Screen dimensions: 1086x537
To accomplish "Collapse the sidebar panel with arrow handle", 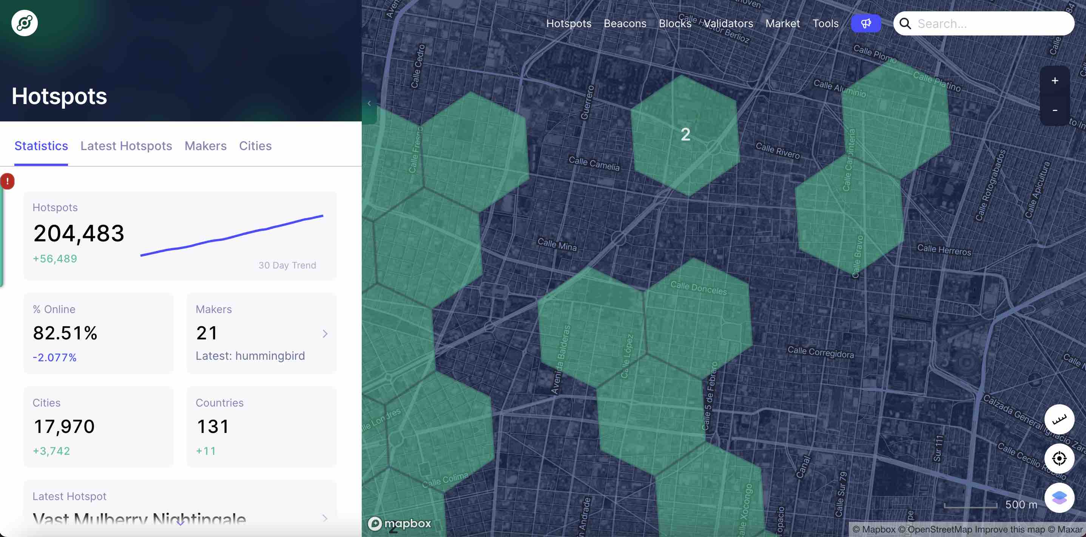I will coord(369,103).
